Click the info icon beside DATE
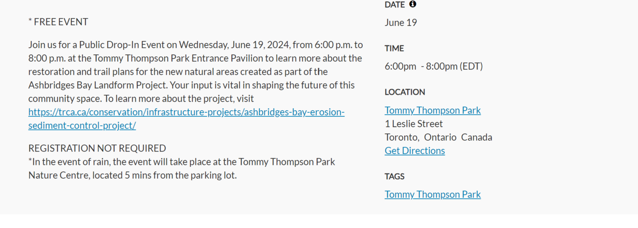This screenshot has width=638, height=228. [412, 4]
